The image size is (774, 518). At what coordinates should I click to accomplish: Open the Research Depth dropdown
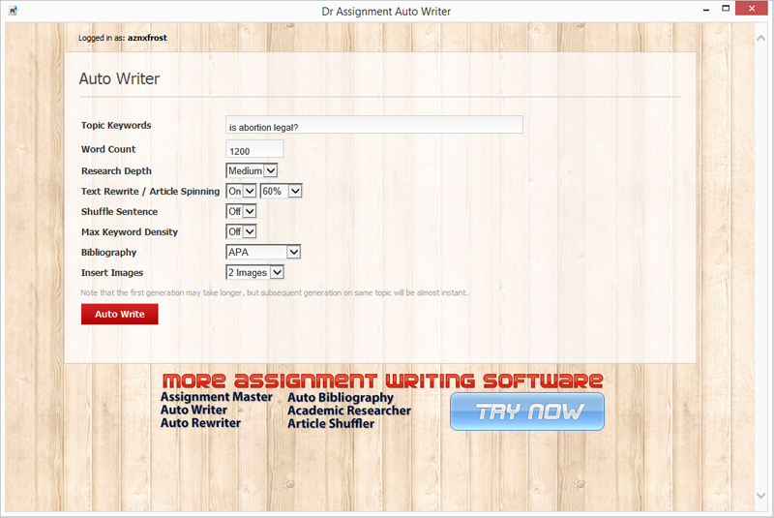pyautogui.click(x=252, y=170)
